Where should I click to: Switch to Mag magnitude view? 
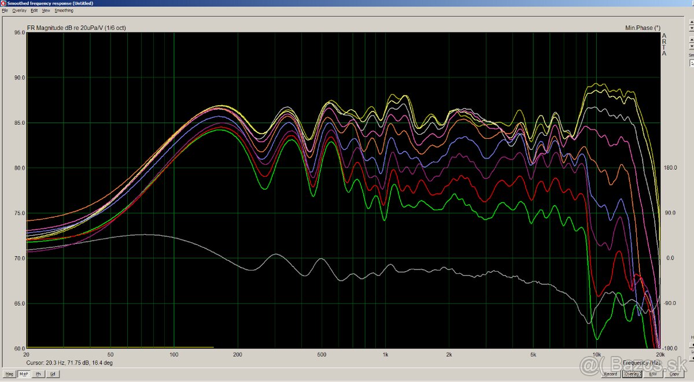click(9, 374)
